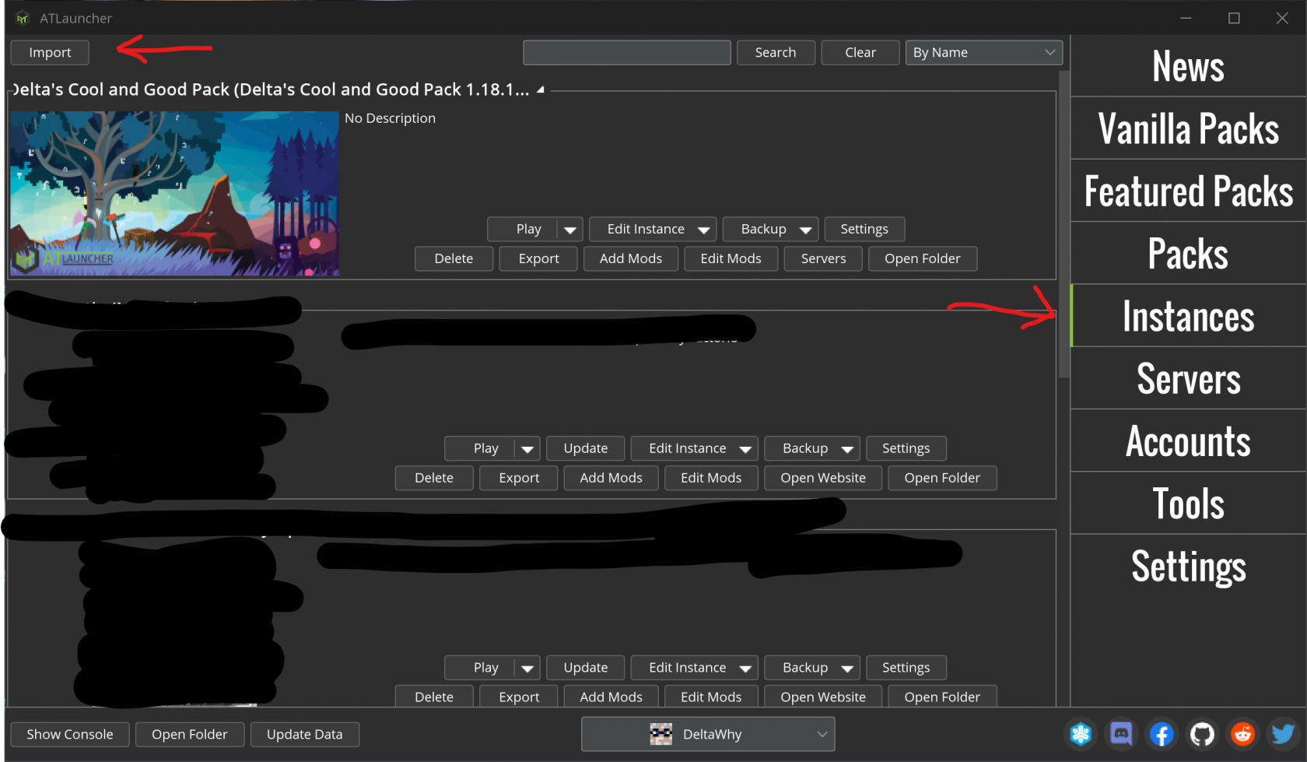Screen dimensions: 1307x762
Task: Open the DeltaWhy account selector dropdown
Action: pos(822,734)
